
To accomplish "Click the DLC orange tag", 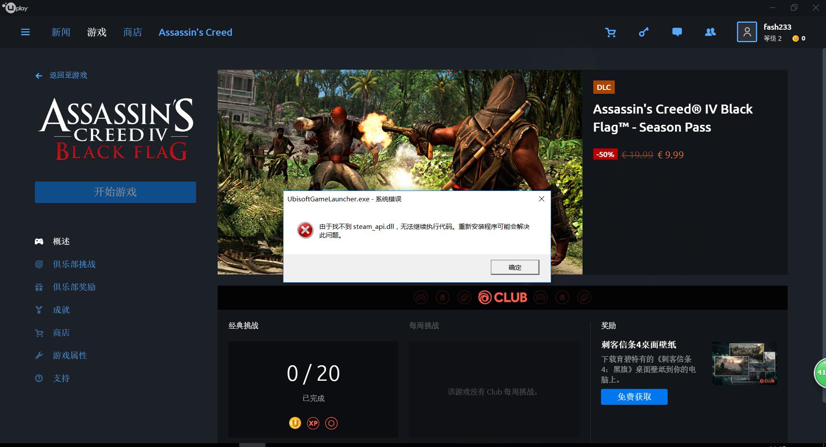I will tap(604, 87).
